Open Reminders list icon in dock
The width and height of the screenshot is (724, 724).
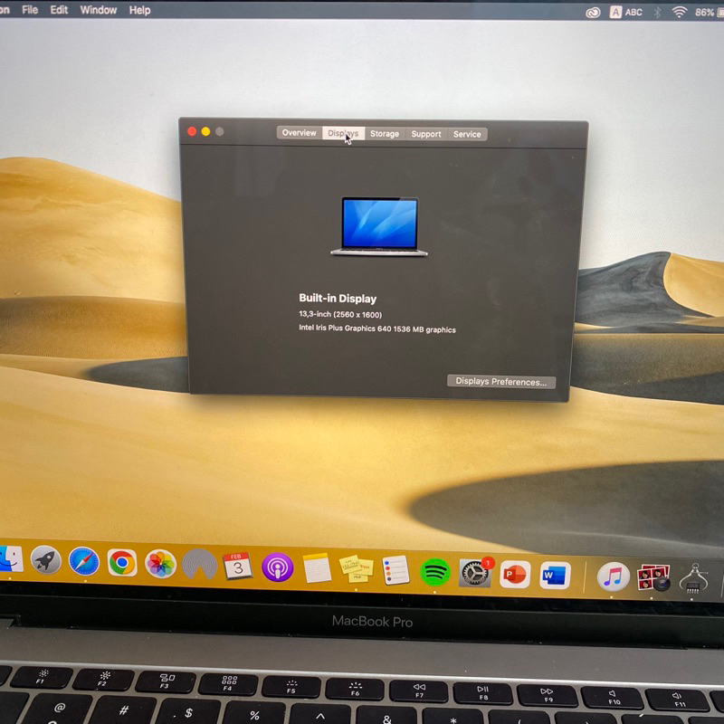click(x=396, y=570)
